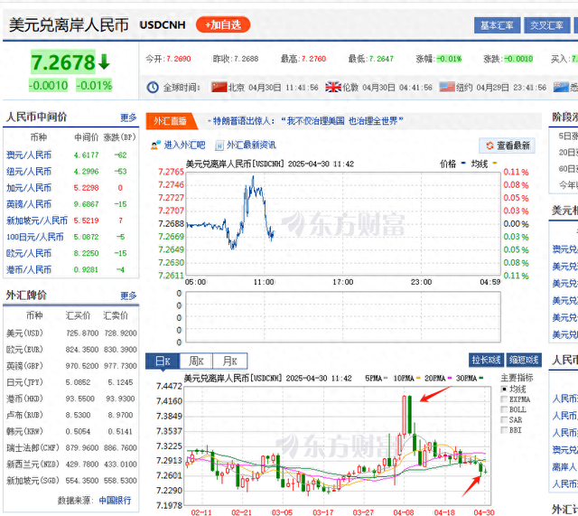Select the EXPMA indicator option
This screenshot has height=516, width=578.
[504, 399]
